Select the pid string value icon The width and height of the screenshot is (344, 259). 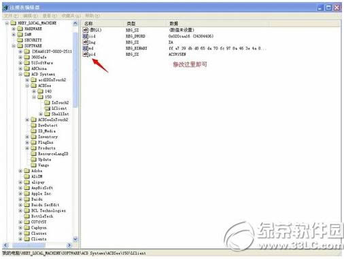click(x=86, y=54)
